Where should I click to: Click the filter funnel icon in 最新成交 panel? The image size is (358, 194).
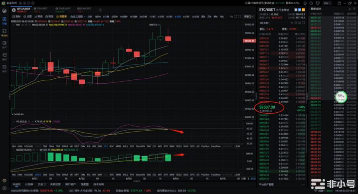click(355, 9)
